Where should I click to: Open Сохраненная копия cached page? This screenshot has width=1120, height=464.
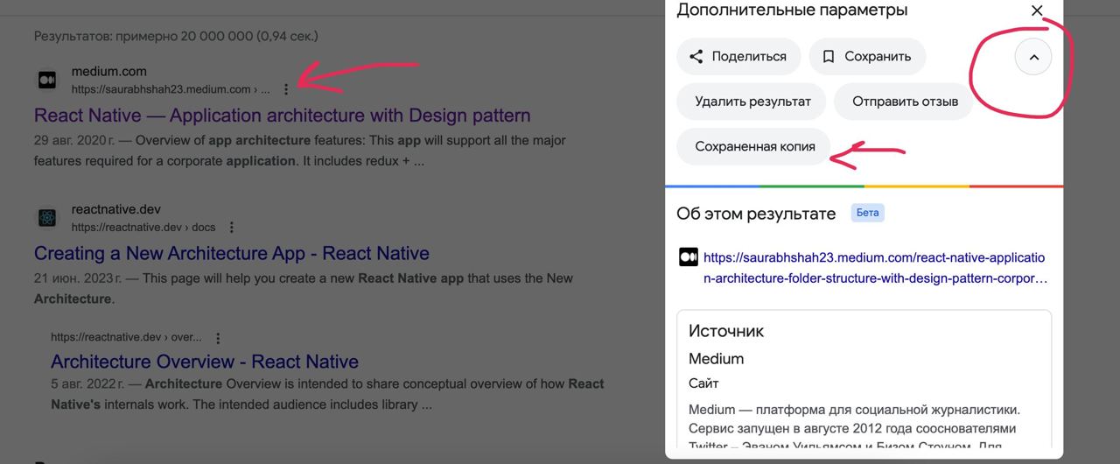point(755,147)
